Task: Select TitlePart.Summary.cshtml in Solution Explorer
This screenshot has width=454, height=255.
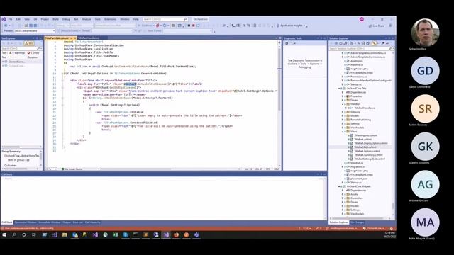Action: [368, 155]
